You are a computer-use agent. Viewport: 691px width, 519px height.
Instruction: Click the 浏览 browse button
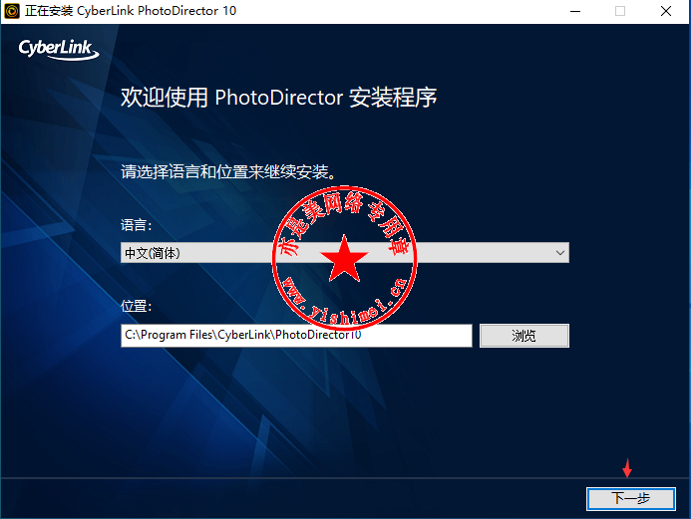[x=523, y=336]
